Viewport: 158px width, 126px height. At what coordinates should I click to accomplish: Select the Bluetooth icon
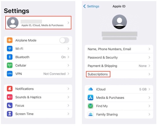[10, 57]
